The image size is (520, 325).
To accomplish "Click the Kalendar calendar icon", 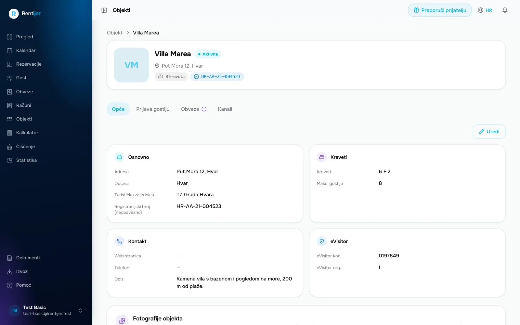I will pyautogui.click(x=9, y=50).
